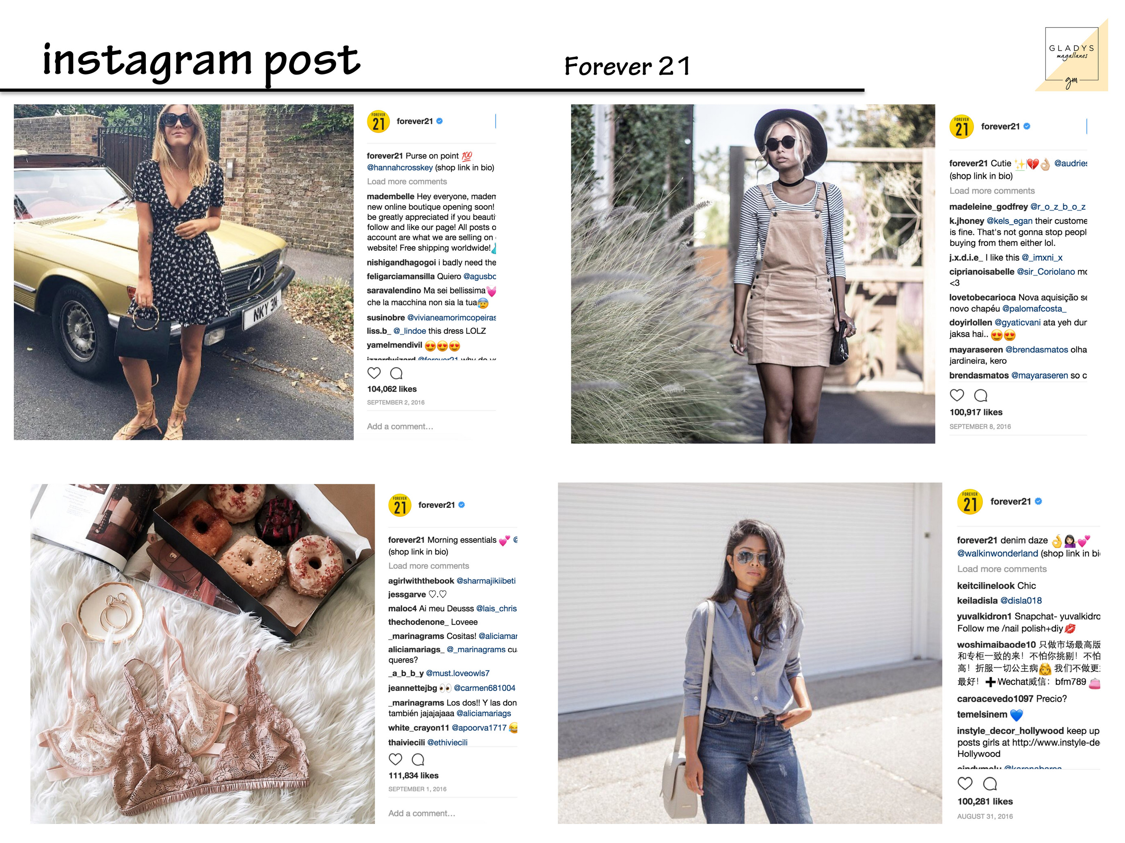Like the 111,834 likes donuts post
Screen dimensions: 1125x843
tap(395, 759)
